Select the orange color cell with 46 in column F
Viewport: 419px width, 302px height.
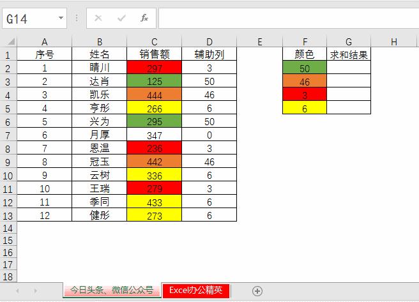pyautogui.click(x=305, y=81)
